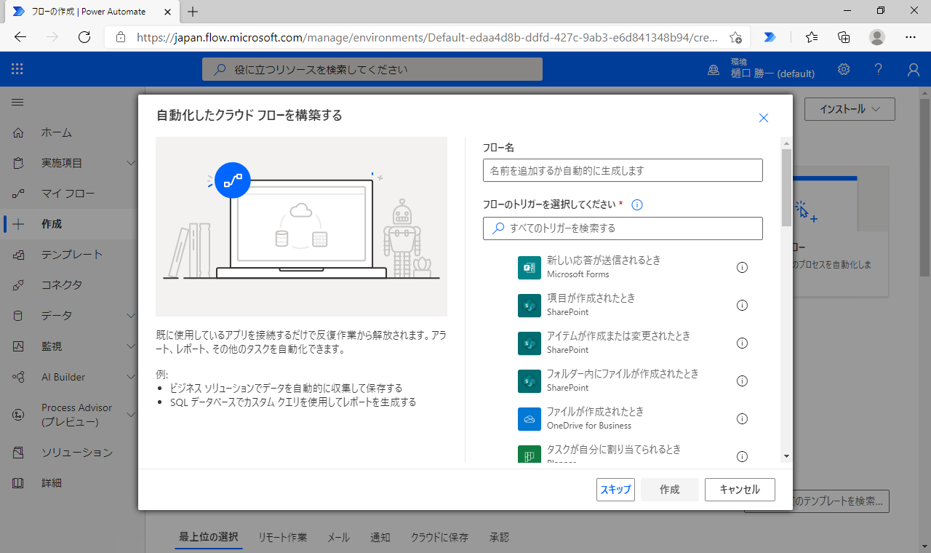Click the キャンセル button
Viewport: 931px width, 553px height.
coord(740,490)
